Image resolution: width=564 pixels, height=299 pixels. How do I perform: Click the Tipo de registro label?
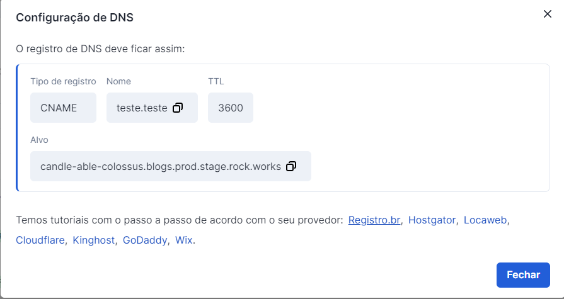pyautogui.click(x=63, y=82)
